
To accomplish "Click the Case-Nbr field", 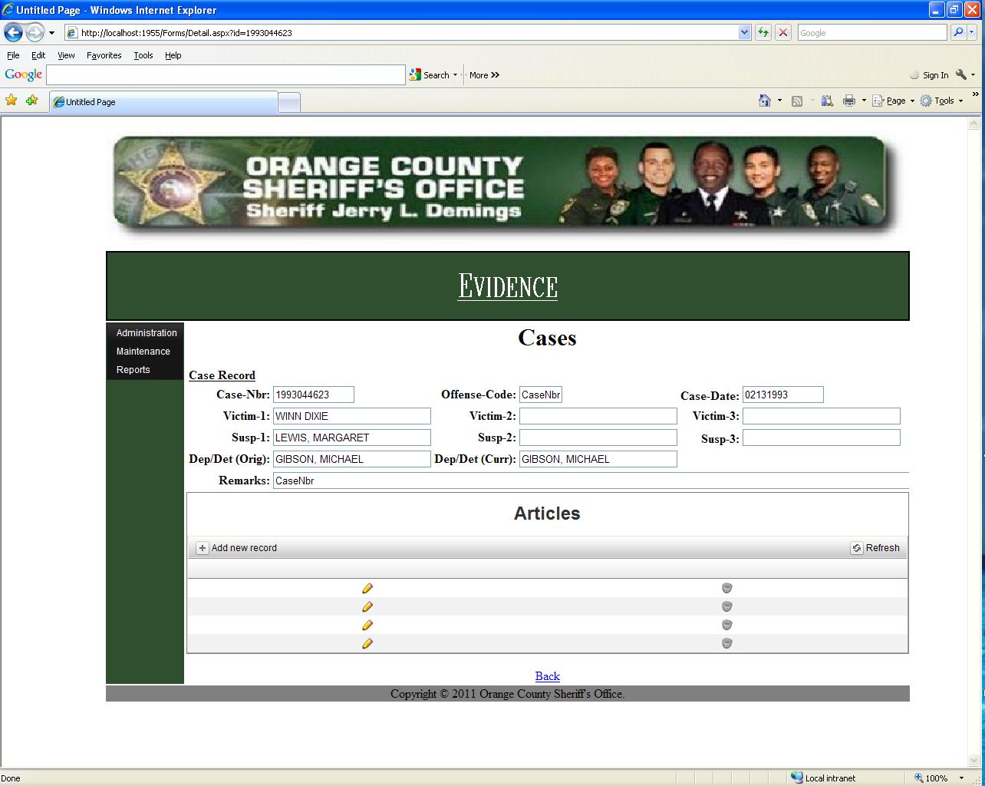I will pyautogui.click(x=314, y=395).
